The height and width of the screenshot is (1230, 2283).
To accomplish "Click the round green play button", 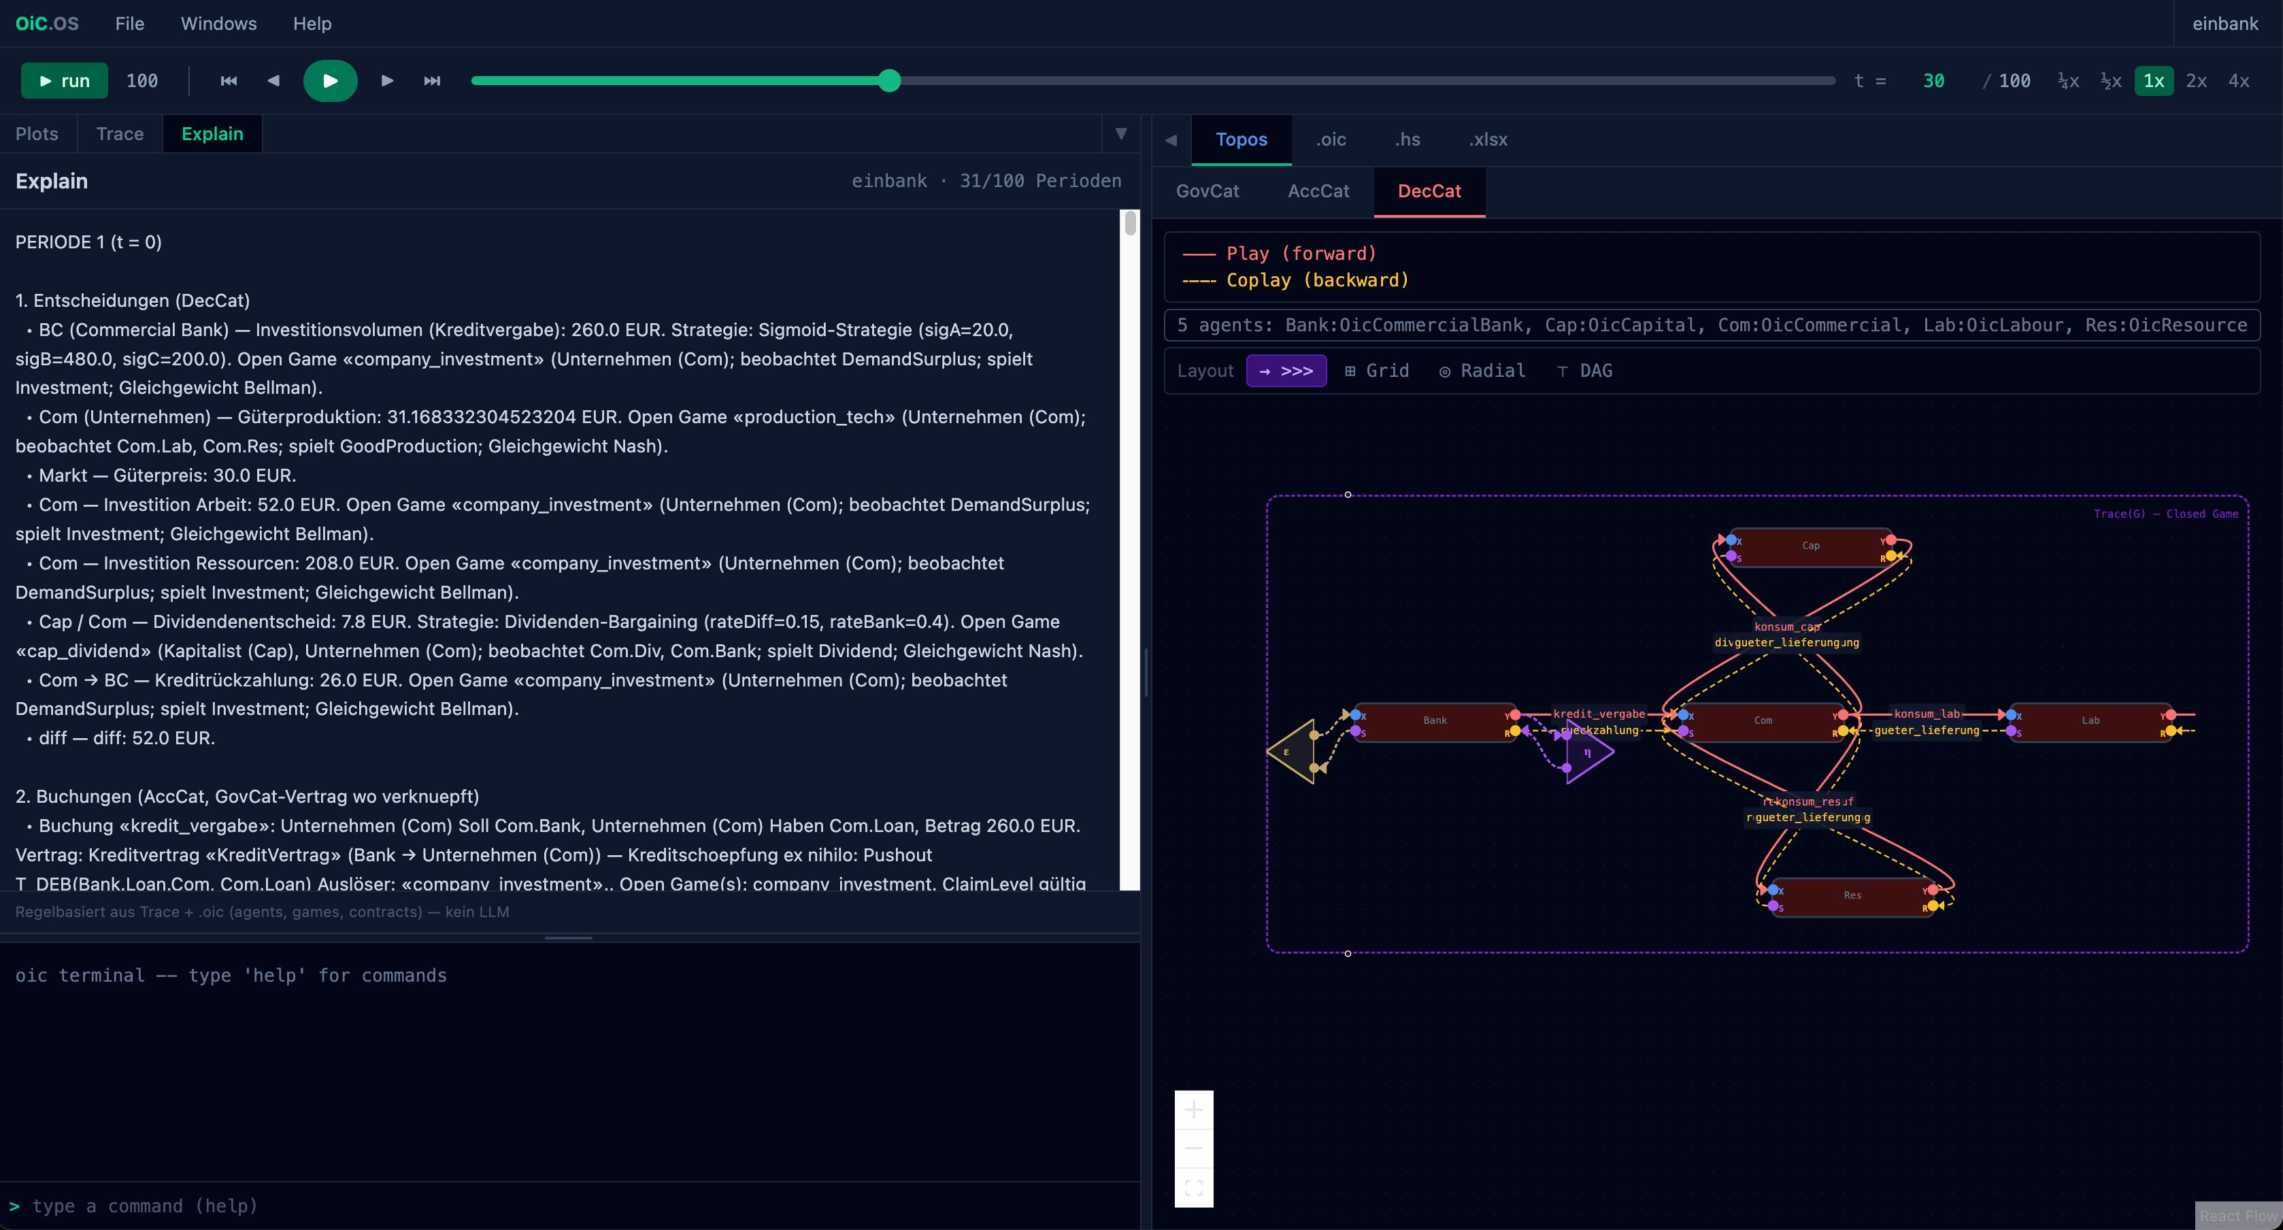I will coord(331,81).
